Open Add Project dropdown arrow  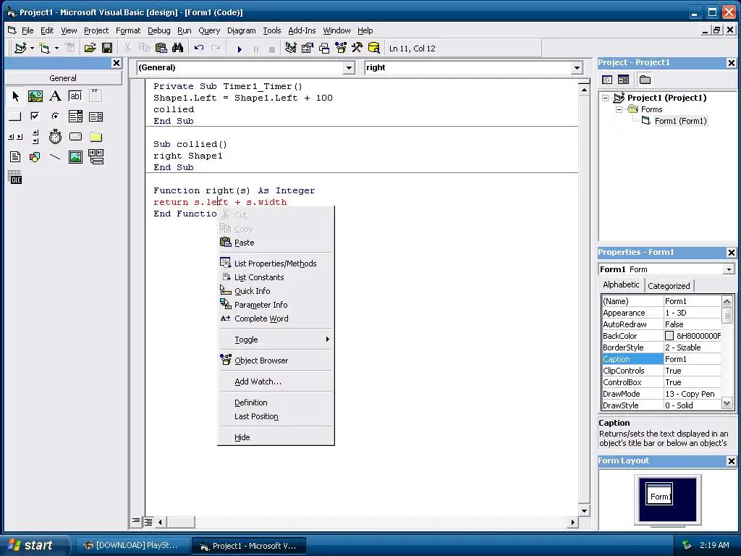pyautogui.click(x=32, y=49)
